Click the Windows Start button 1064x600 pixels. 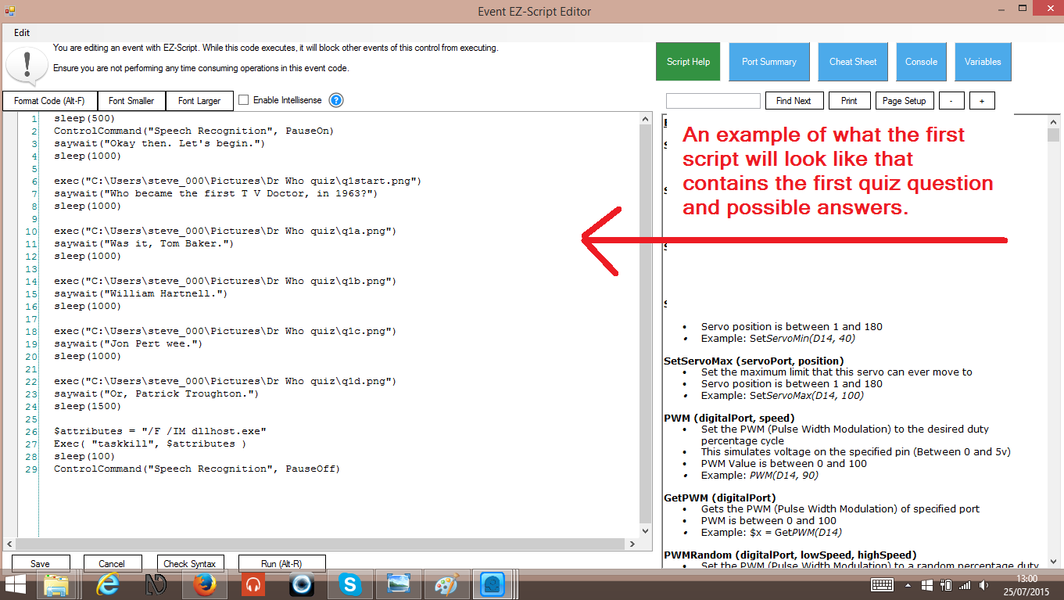tap(15, 584)
